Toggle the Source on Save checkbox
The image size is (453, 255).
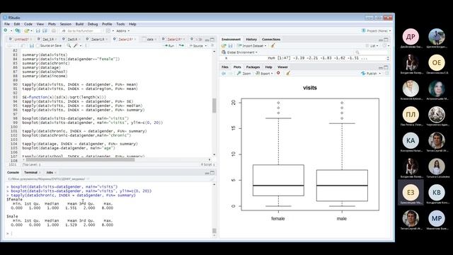pos(38,45)
